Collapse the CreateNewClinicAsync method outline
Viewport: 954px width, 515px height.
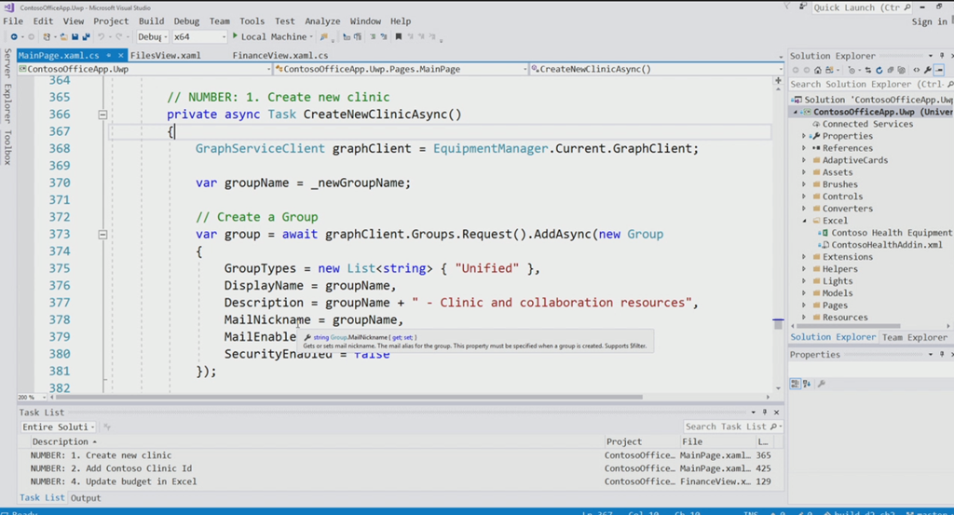point(102,115)
